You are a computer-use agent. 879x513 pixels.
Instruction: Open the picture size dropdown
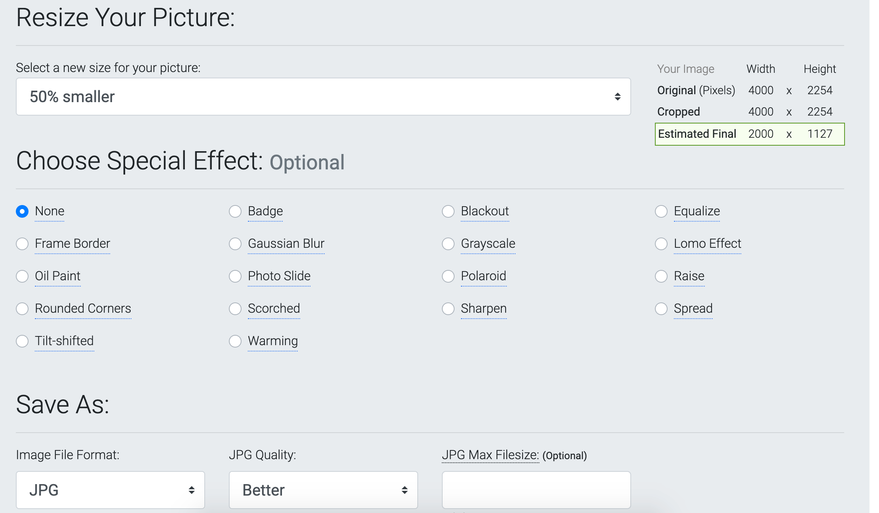click(x=323, y=96)
